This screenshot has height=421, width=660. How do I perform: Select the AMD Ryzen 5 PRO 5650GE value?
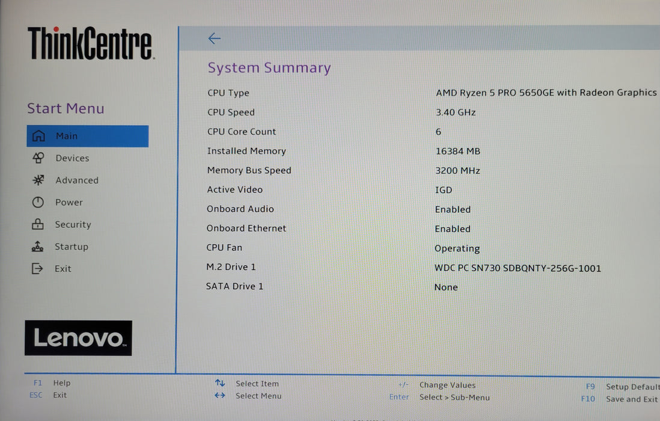tap(546, 93)
